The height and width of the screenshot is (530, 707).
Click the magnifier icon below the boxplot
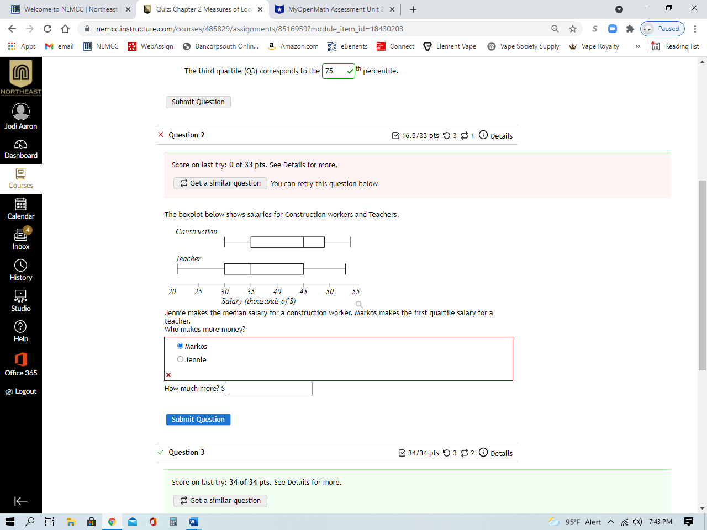tap(359, 304)
